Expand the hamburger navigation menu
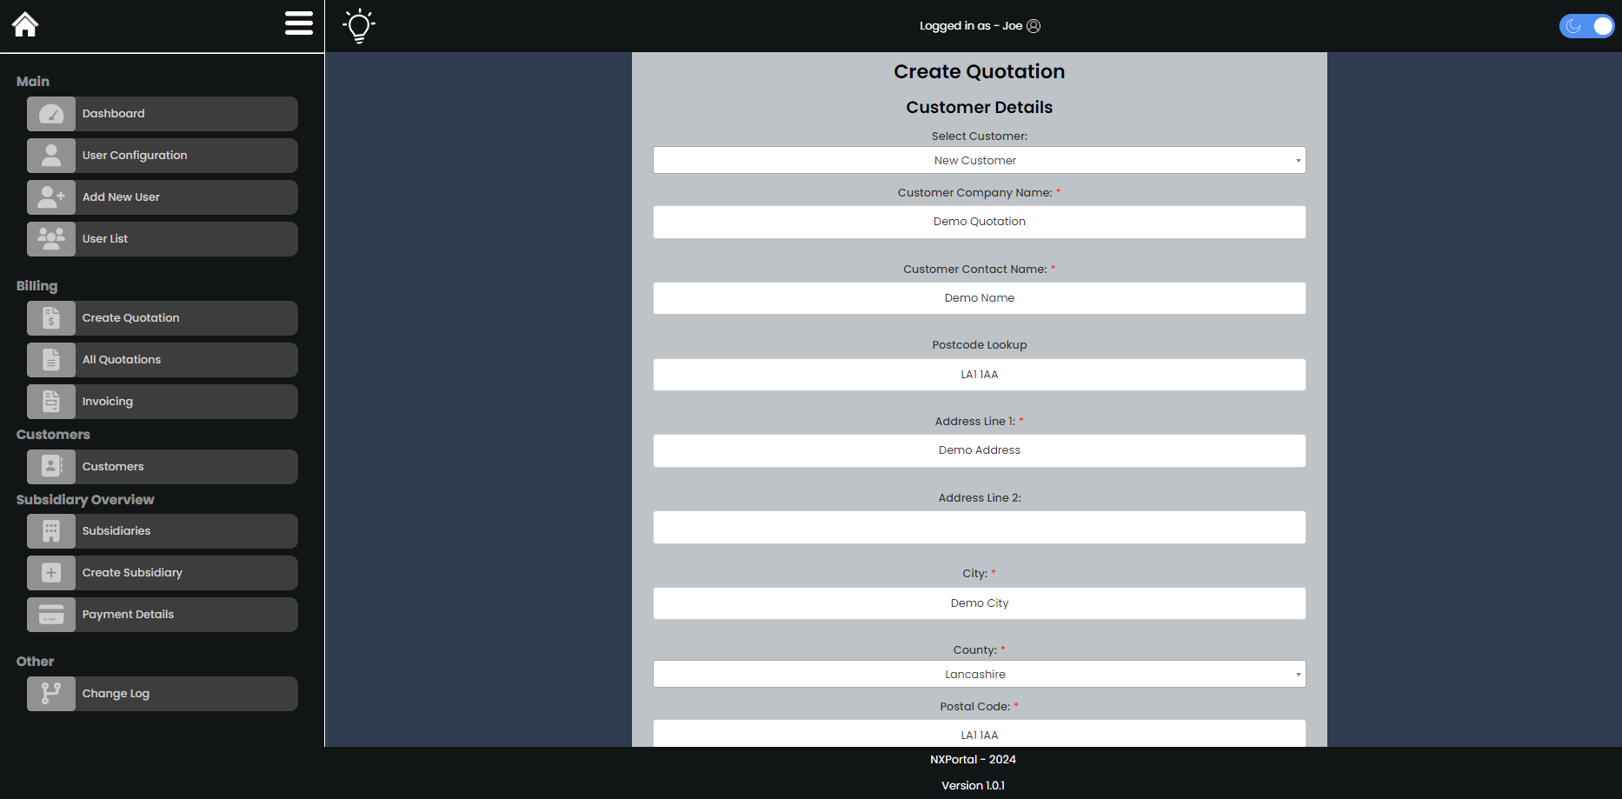 point(298,23)
